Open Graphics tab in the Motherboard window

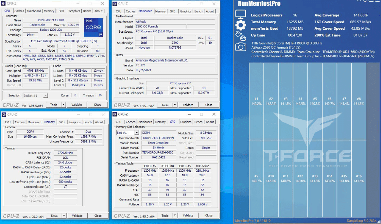pos(186,11)
